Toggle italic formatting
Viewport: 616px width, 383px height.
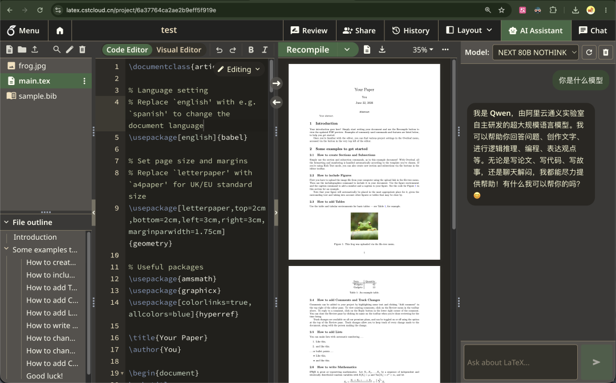pos(265,50)
